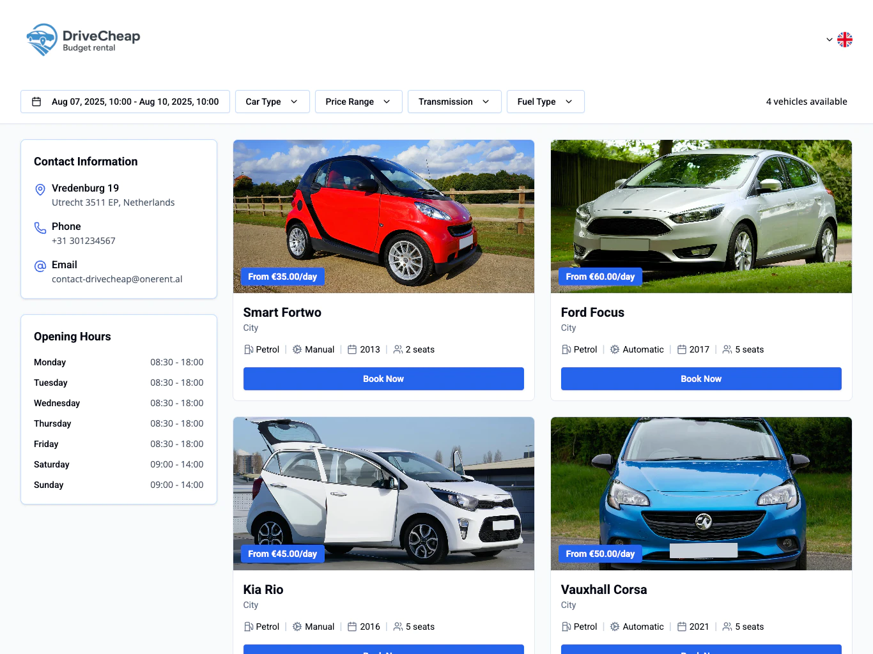
Task: Click the Wednesday row label
Action: pos(57,403)
